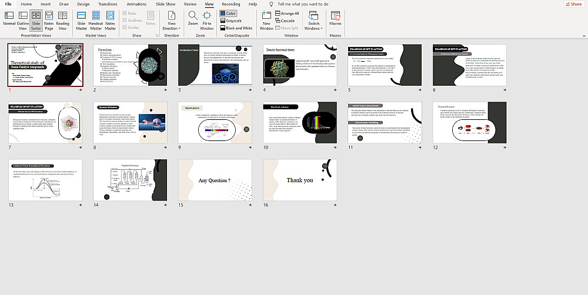The image size is (588, 295).
Task: Click the Notes button in Show group
Action: pyautogui.click(x=151, y=18)
